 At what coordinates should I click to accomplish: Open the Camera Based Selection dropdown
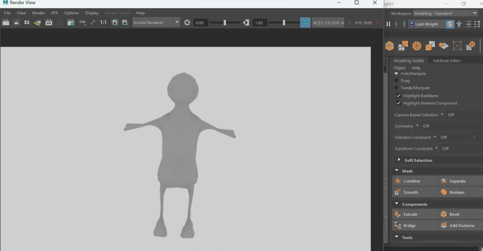click(x=442, y=114)
